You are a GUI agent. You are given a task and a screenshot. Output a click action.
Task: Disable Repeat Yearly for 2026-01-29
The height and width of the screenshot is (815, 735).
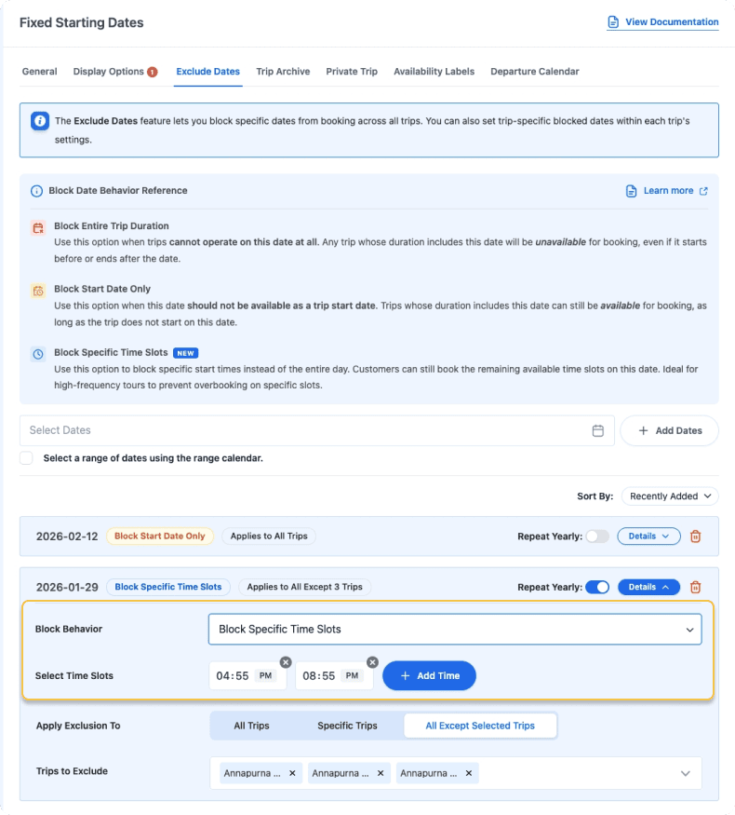pos(597,587)
